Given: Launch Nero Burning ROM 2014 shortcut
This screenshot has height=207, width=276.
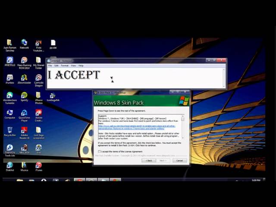Looking at the screenshot, I should coord(24,63).
